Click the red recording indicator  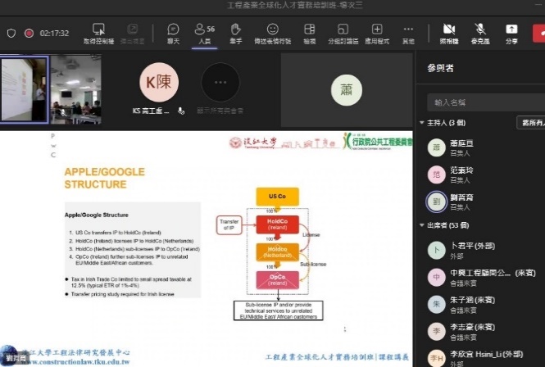pyautogui.click(x=29, y=34)
